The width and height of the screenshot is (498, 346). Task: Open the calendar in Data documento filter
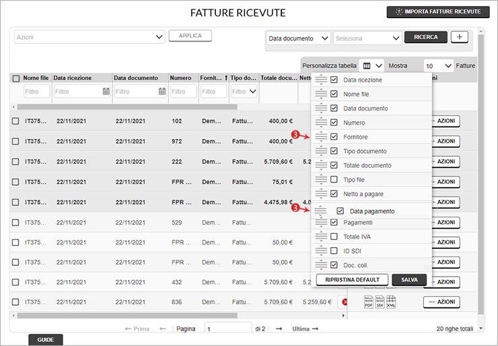(x=162, y=92)
